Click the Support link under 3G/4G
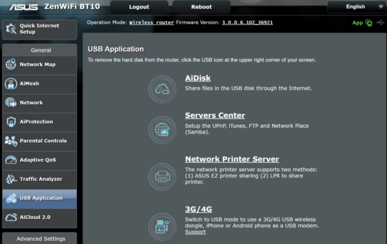The image size is (387, 244). 195,232
